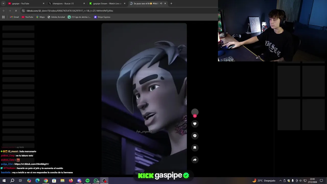327x184 pixels.
Task: Open the USB safely remove tray icon
Action: [x=285, y=181]
